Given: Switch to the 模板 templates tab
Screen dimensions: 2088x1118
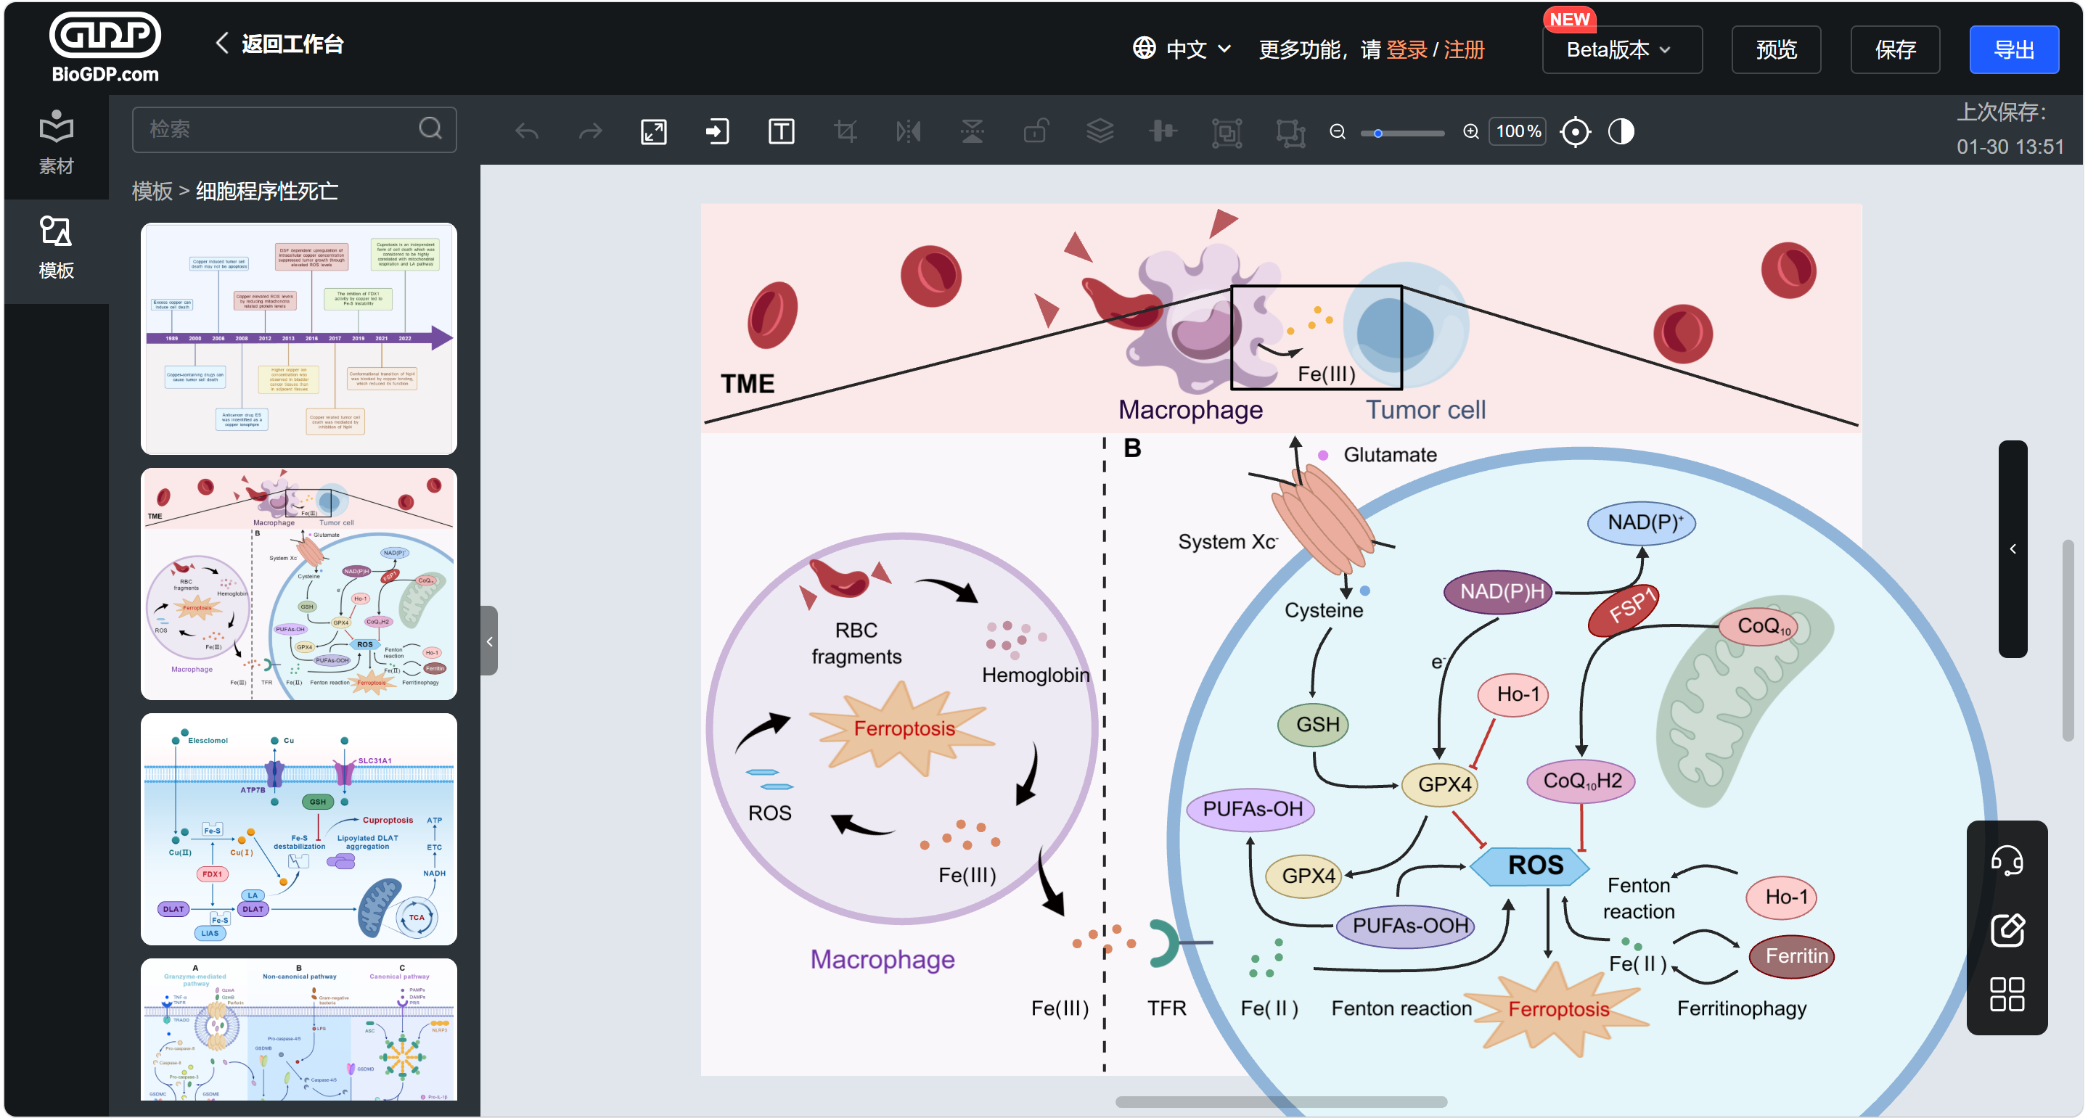Looking at the screenshot, I should coord(56,248).
